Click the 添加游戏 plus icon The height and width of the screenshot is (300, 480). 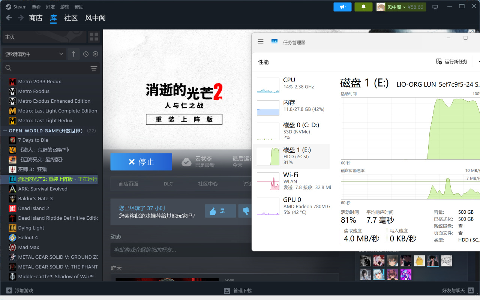[x=9, y=291]
